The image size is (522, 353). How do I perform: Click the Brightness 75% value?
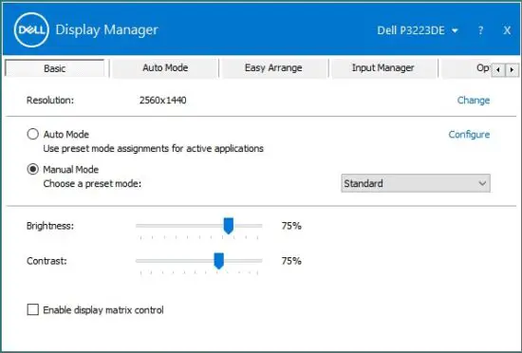[291, 226]
